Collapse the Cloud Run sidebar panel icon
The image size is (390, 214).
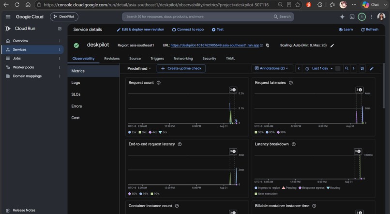click(x=60, y=29)
